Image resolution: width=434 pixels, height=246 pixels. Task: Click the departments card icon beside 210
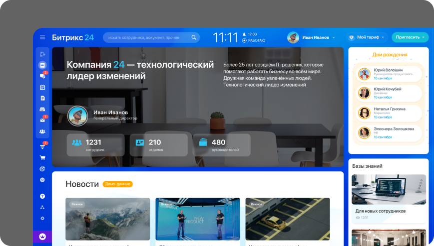point(140,142)
